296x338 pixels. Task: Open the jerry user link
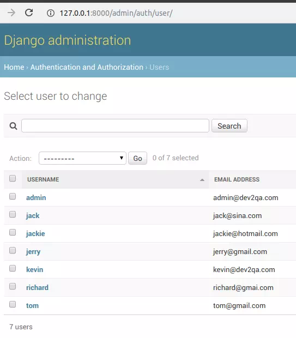[33, 252]
